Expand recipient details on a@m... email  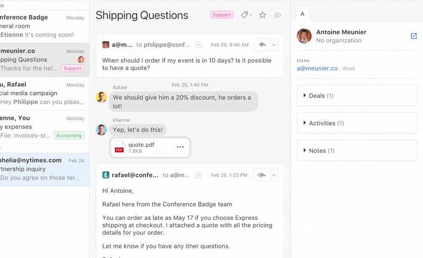tap(199, 45)
